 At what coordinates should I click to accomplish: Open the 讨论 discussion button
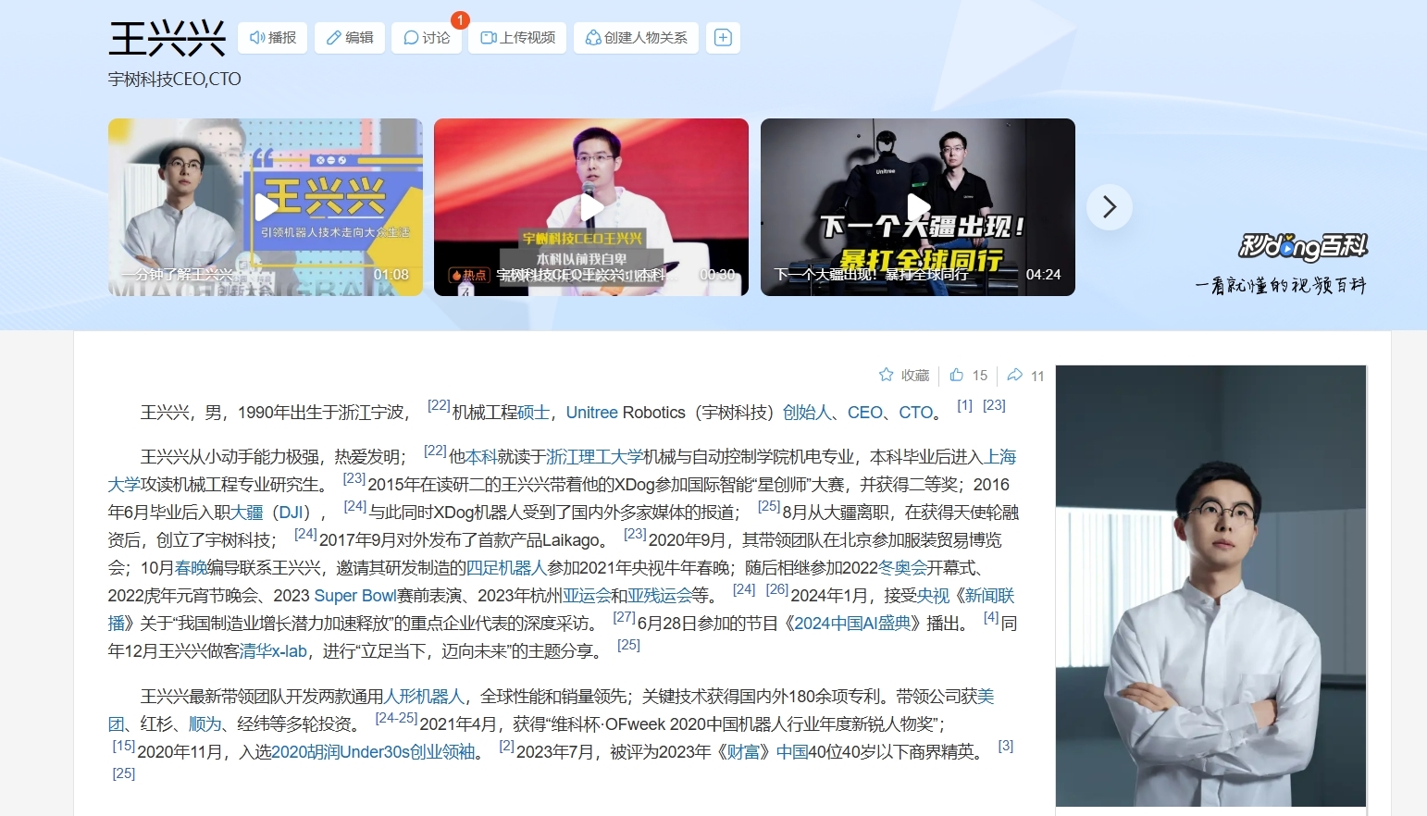tap(427, 38)
